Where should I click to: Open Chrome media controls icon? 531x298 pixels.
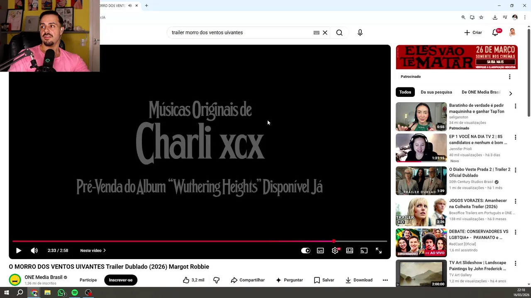(505, 17)
